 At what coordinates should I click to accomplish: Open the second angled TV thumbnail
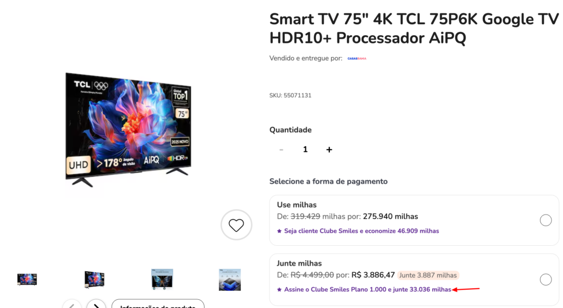94,279
